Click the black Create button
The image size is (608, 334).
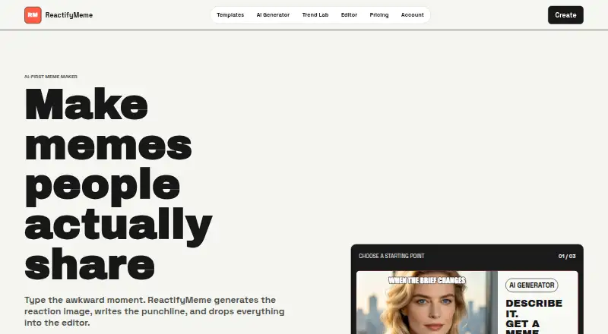565,15
